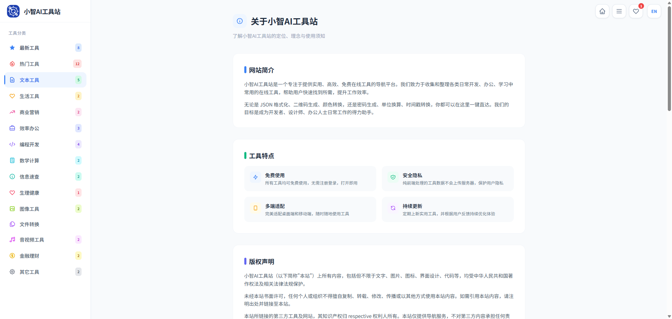Click the 工具特点 heading

point(261,156)
